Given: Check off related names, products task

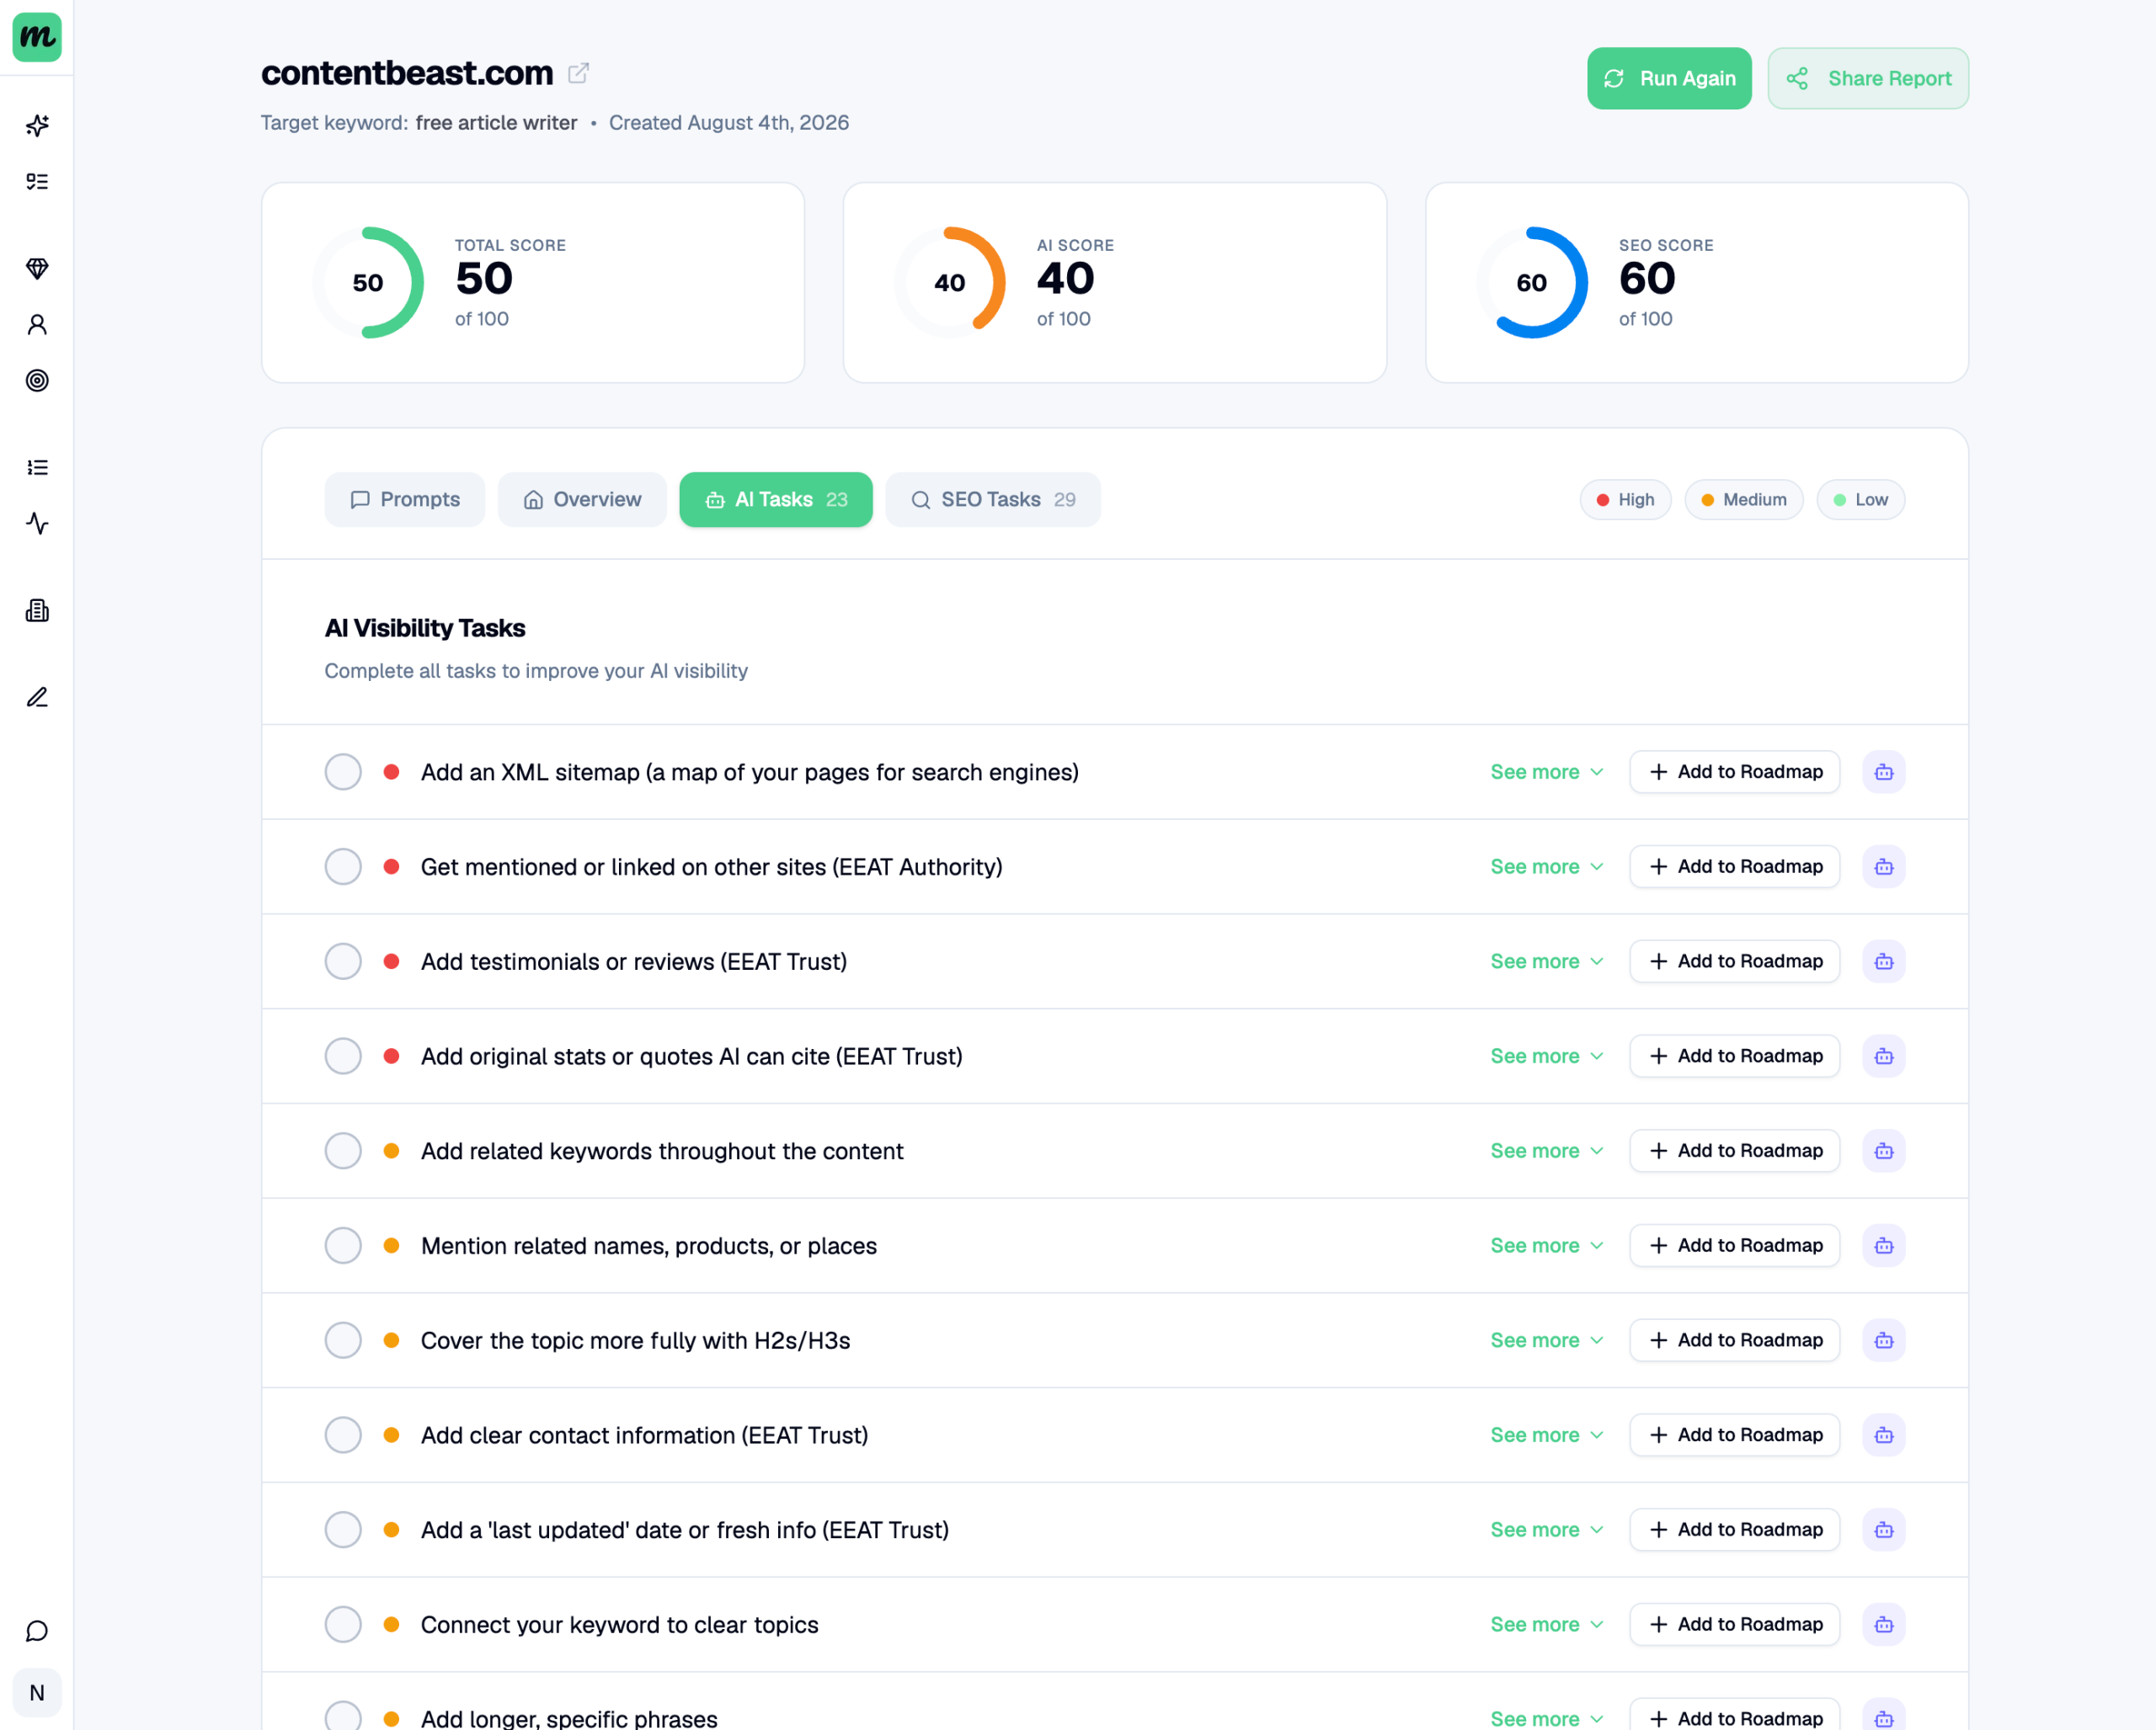Looking at the screenshot, I should [343, 1245].
